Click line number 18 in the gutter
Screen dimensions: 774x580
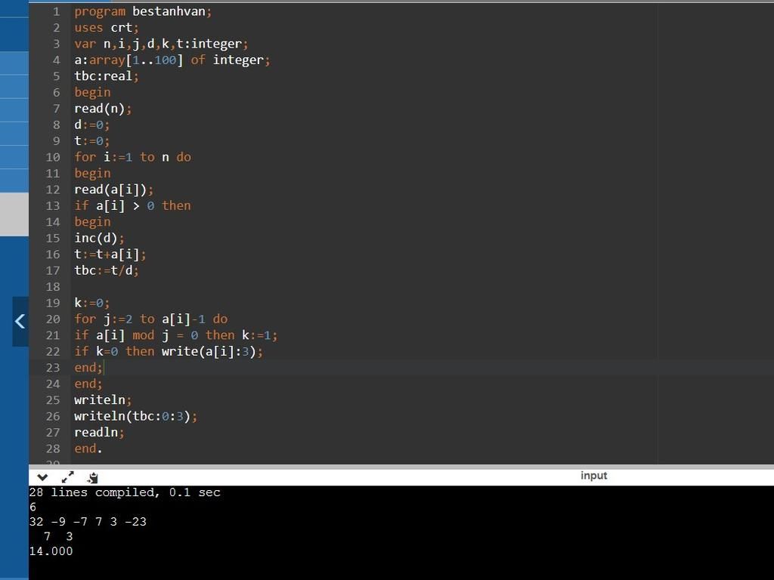point(53,287)
